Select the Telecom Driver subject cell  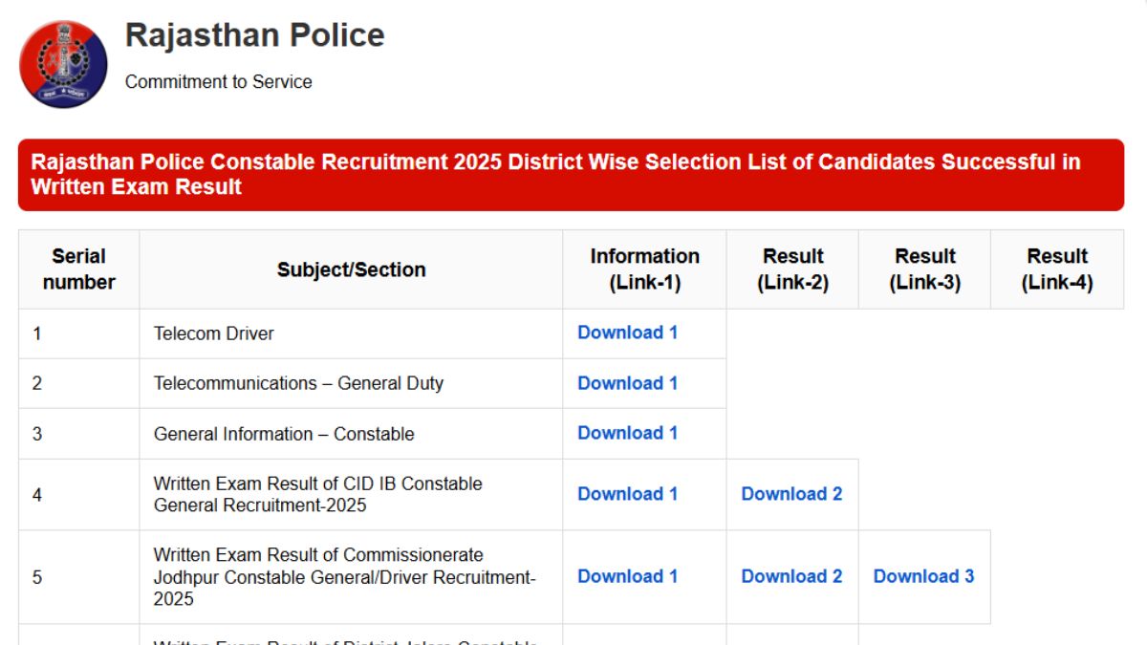214,333
